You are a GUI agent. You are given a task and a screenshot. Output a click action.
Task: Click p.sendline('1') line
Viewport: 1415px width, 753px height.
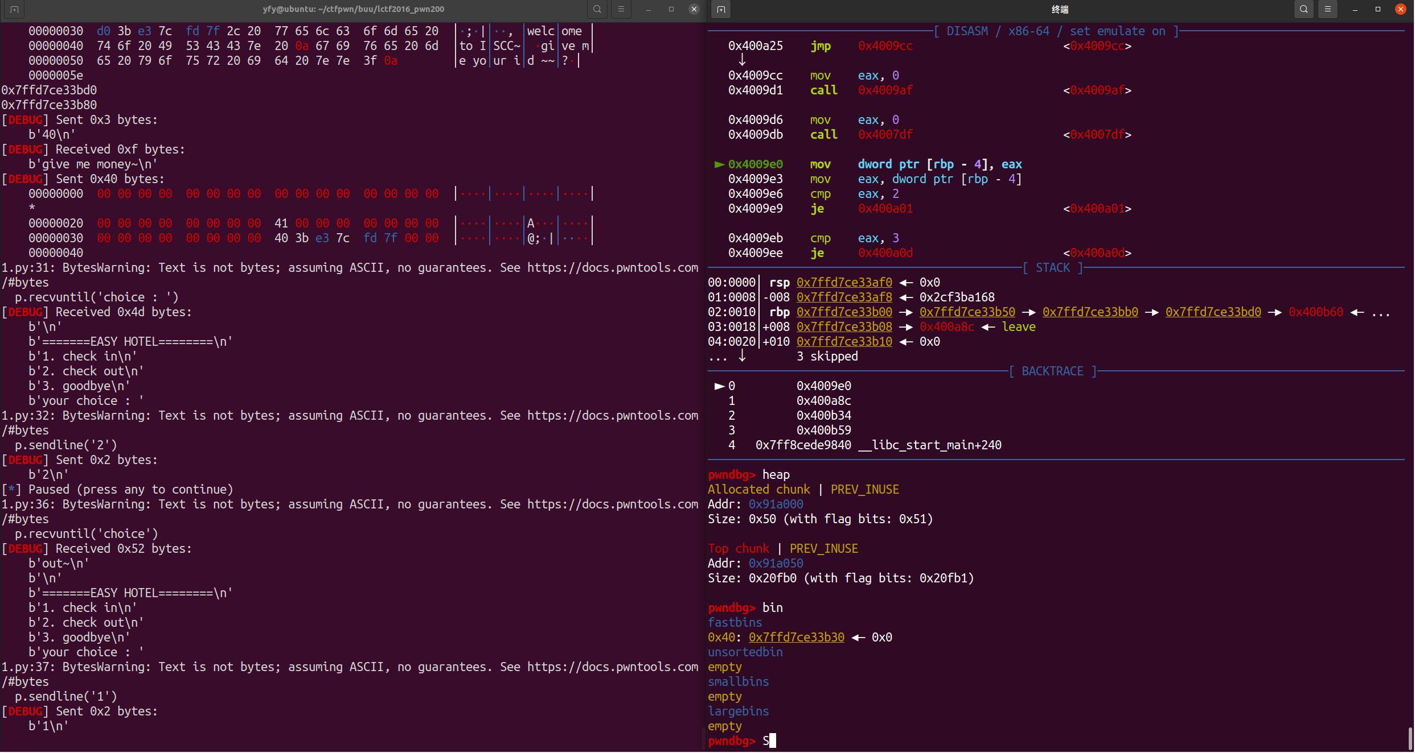click(66, 697)
